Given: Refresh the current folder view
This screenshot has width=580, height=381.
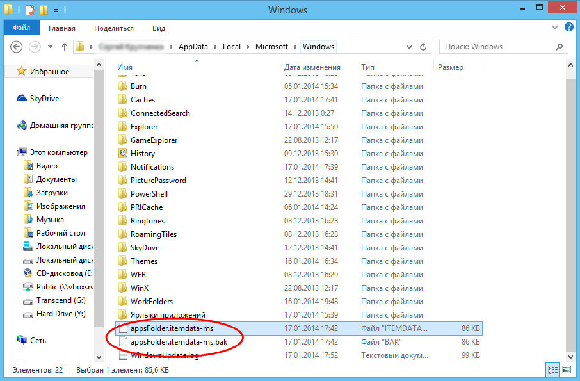Looking at the screenshot, I should (x=423, y=47).
